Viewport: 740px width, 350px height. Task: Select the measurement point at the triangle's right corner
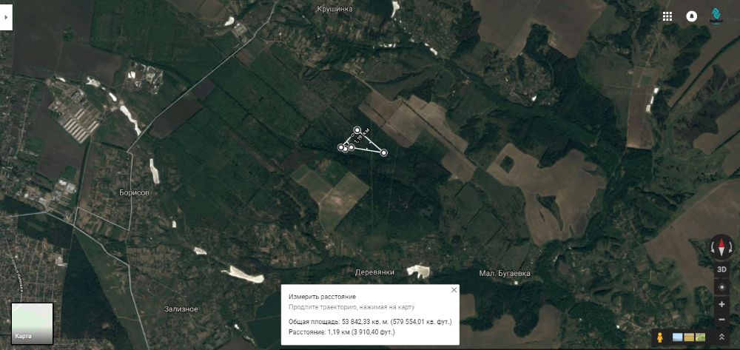click(383, 152)
